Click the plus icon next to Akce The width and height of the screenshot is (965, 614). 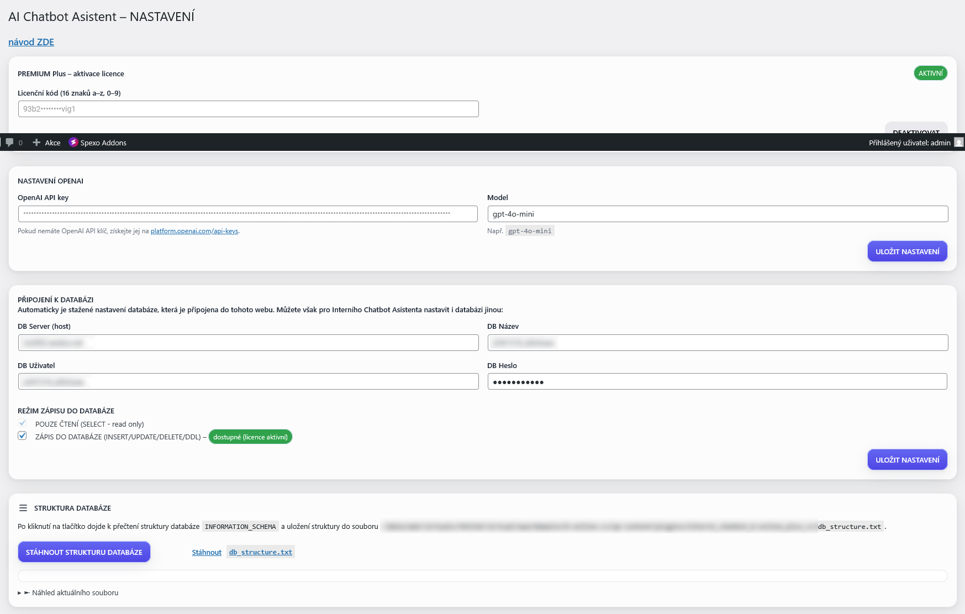tap(36, 143)
